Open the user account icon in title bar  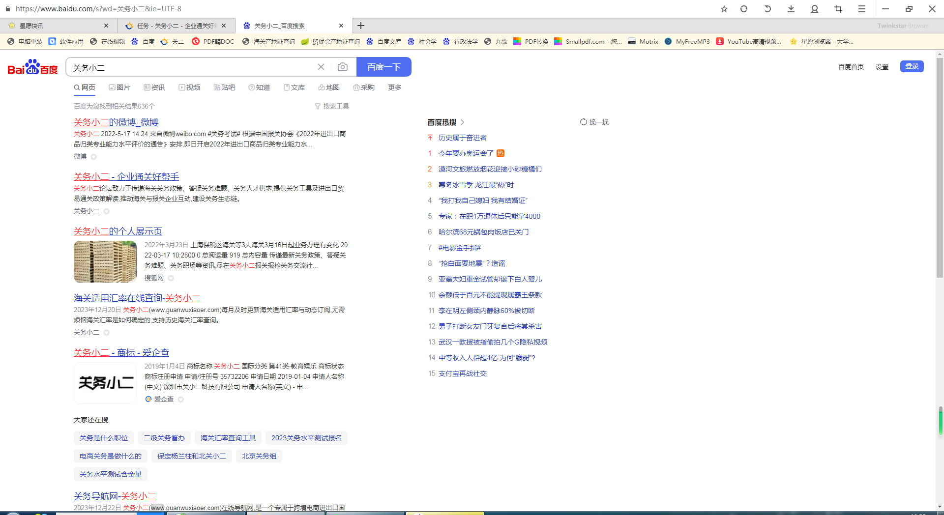click(x=815, y=9)
